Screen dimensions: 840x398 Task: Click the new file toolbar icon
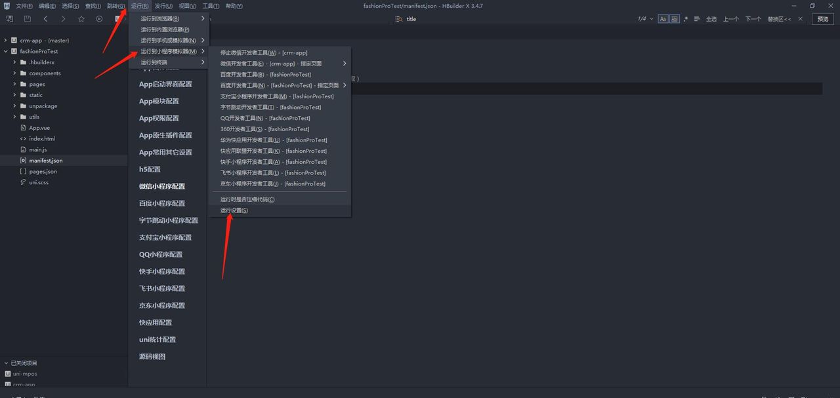coord(10,19)
